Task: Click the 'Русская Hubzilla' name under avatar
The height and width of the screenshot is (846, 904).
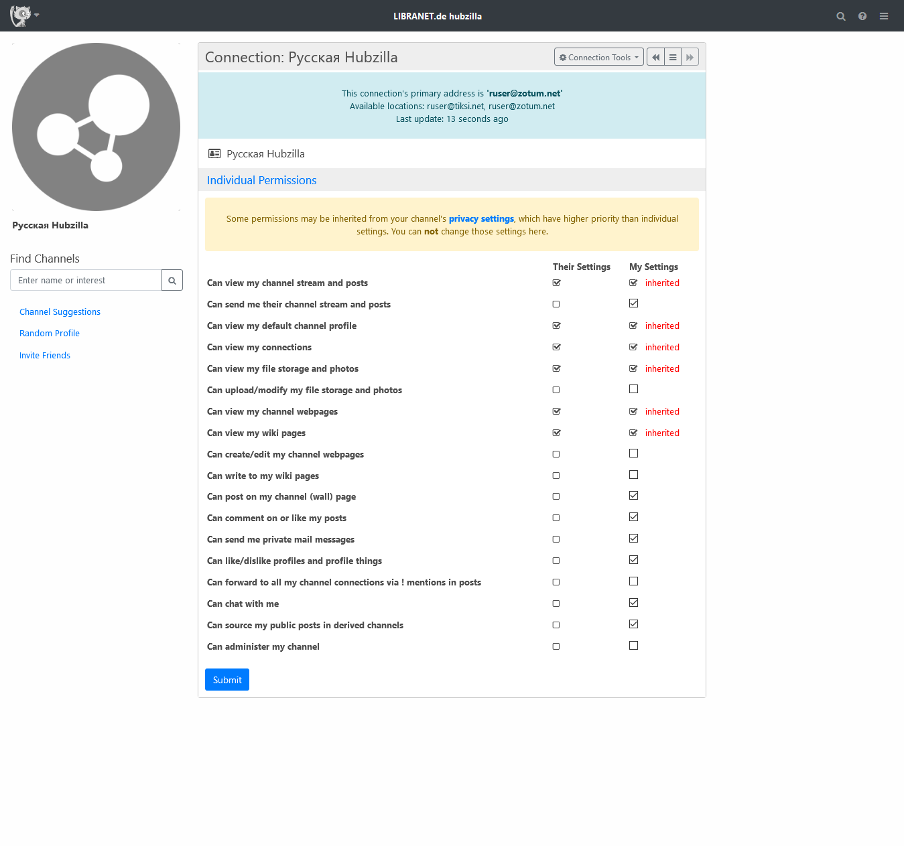Action: click(50, 225)
